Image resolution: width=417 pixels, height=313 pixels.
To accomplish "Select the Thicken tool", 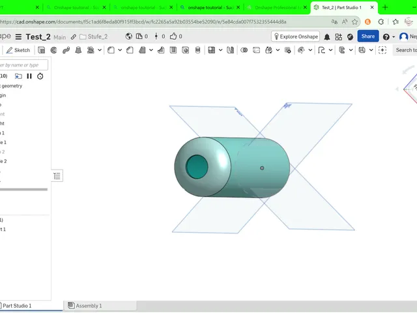I will pyautogui.click(x=91, y=50).
